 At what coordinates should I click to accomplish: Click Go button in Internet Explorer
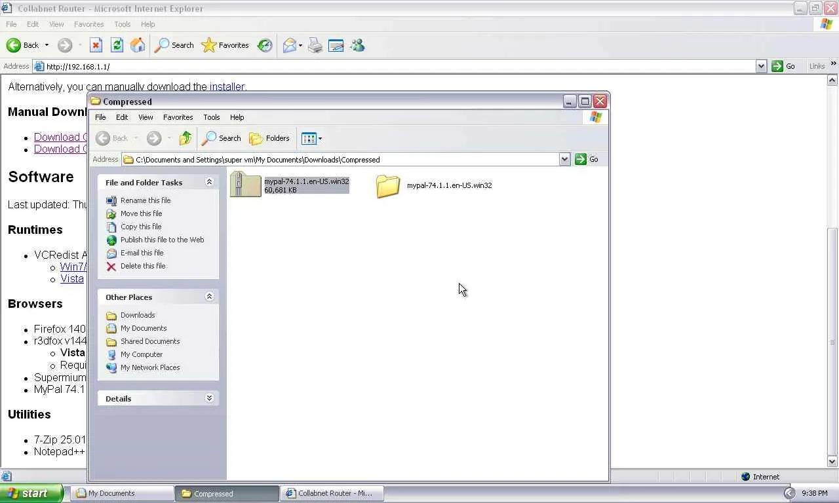click(784, 66)
